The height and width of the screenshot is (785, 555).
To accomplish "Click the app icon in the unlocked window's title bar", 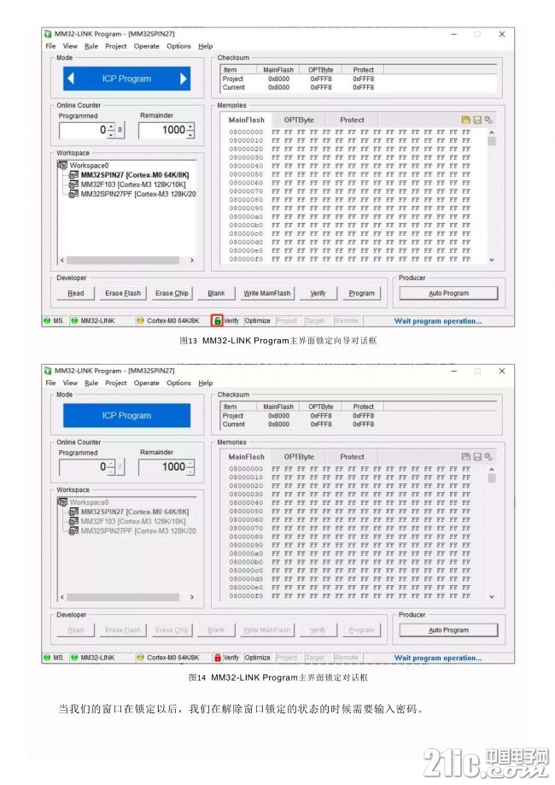I will [48, 33].
